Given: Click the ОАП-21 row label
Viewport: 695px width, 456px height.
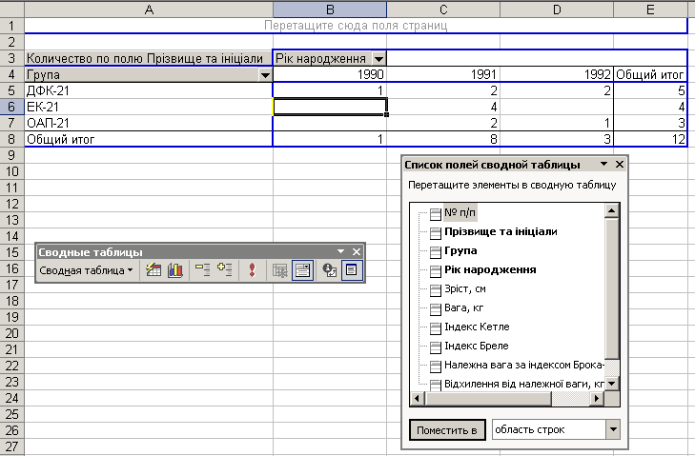Looking at the screenshot, I should point(149,123).
